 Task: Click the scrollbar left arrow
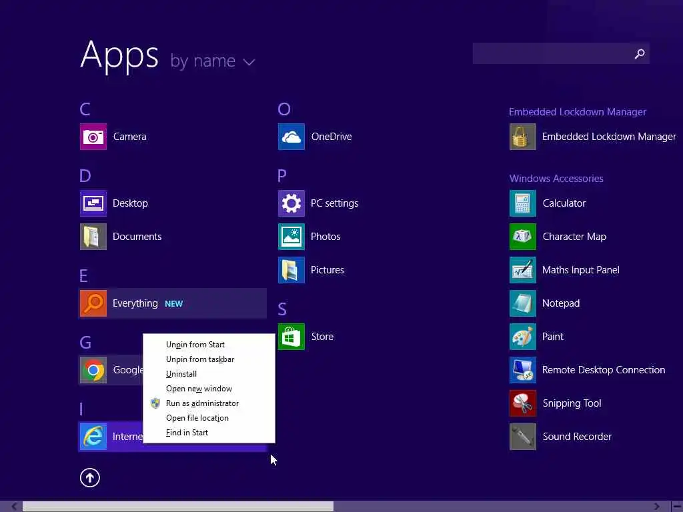point(15,507)
